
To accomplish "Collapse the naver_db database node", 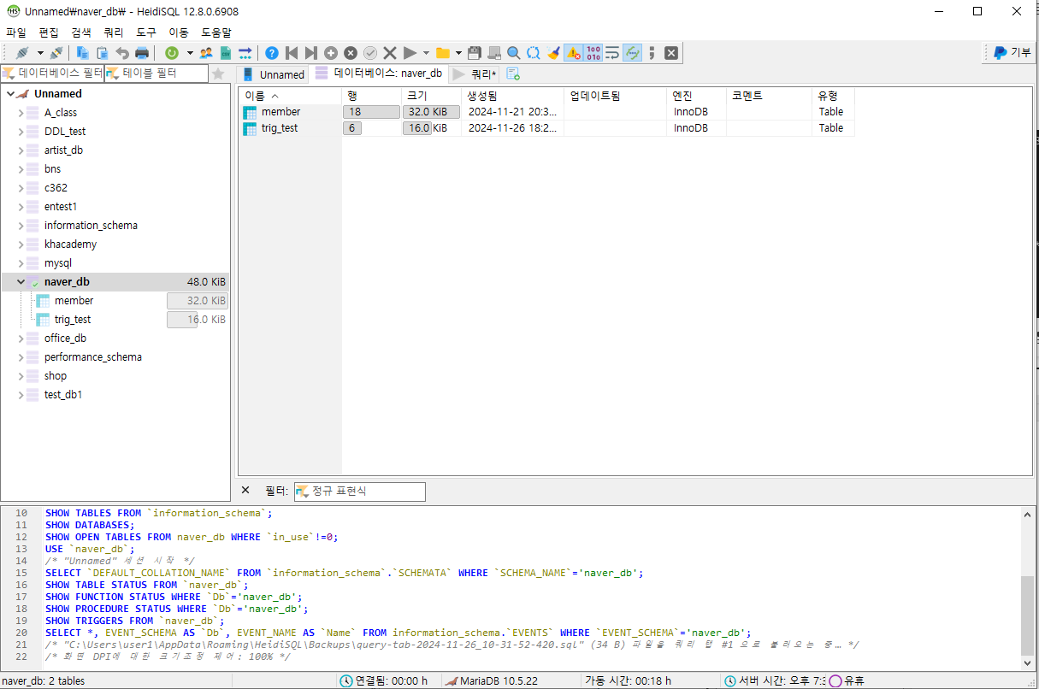I will (x=21, y=282).
